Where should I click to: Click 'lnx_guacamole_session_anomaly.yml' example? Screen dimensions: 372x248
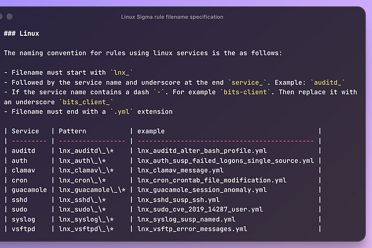(202, 190)
